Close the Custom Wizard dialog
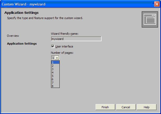The width and height of the screenshot is (161, 114). coord(157,4)
